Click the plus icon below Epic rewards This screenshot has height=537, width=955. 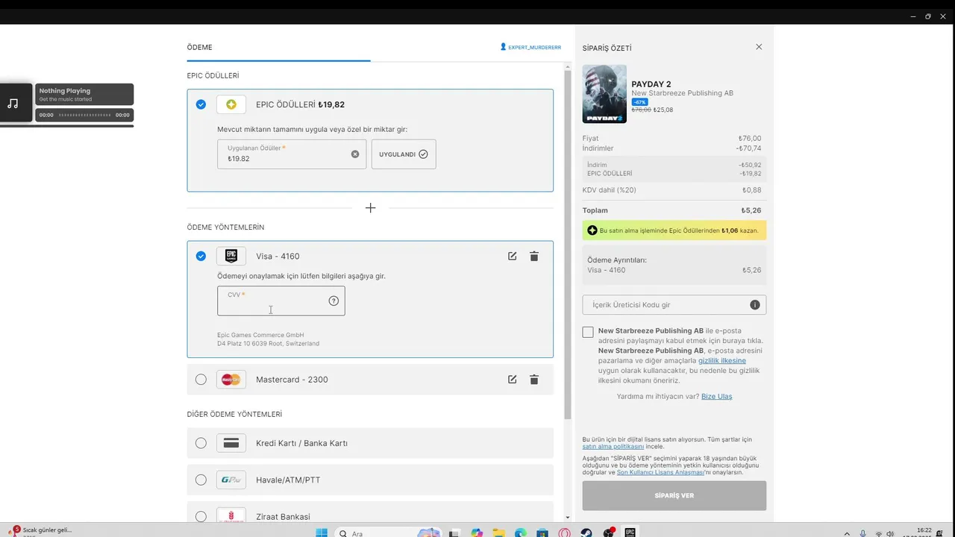tap(370, 208)
